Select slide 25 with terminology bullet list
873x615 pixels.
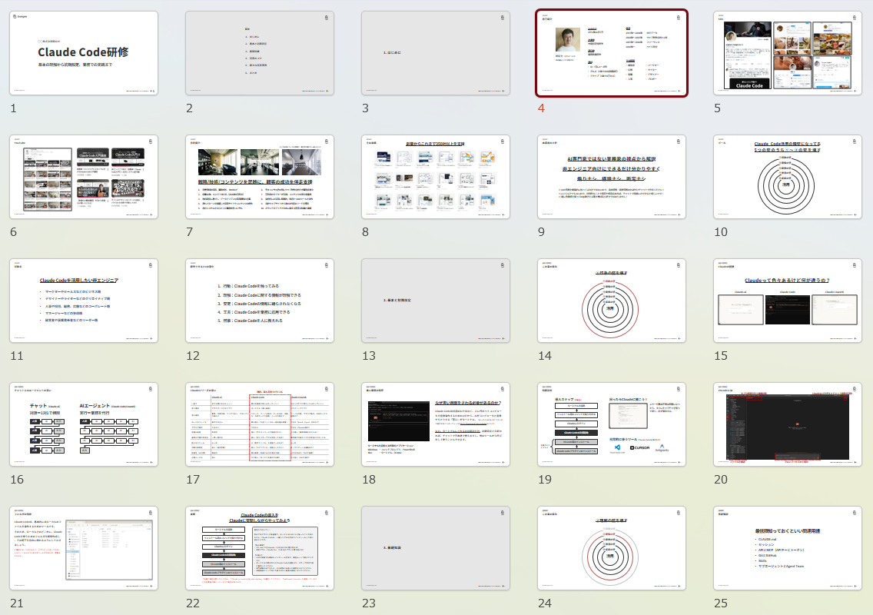click(787, 547)
